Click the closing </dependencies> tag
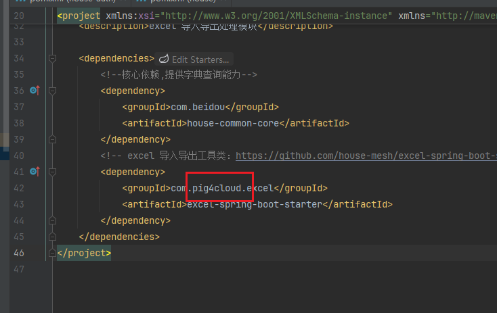This screenshot has width=497, height=313. click(x=119, y=237)
